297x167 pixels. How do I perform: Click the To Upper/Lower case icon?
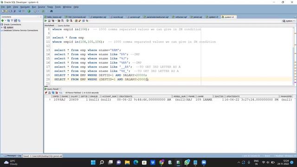pyautogui.click(x=87, y=20)
